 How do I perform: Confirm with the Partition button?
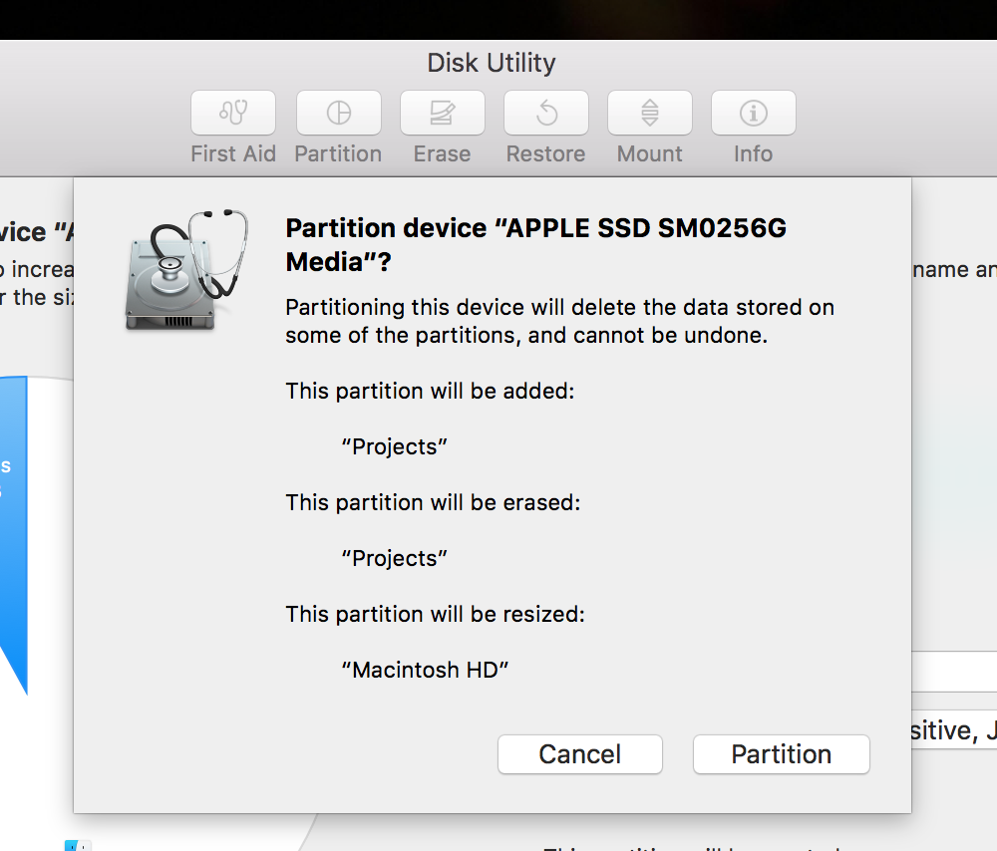781,754
